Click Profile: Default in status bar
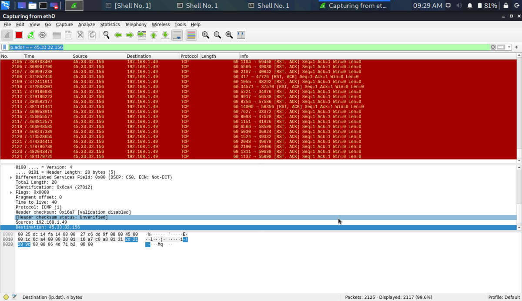 pyautogui.click(x=504, y=297)
